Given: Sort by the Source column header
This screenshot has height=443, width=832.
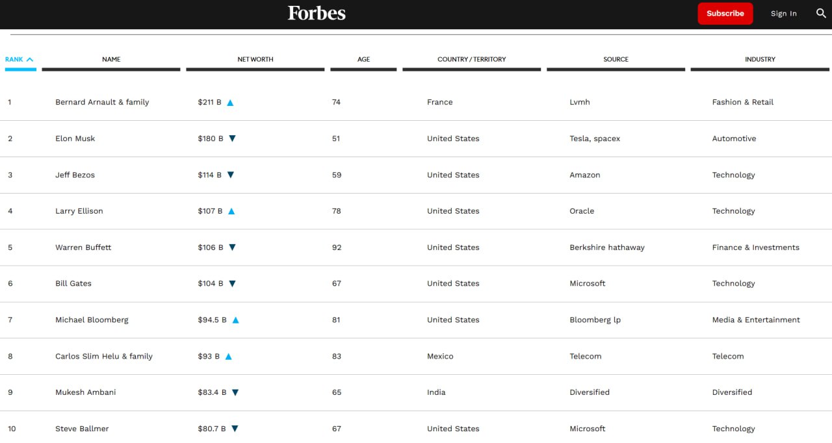Looking at the screenshot, I should point(616,59).
